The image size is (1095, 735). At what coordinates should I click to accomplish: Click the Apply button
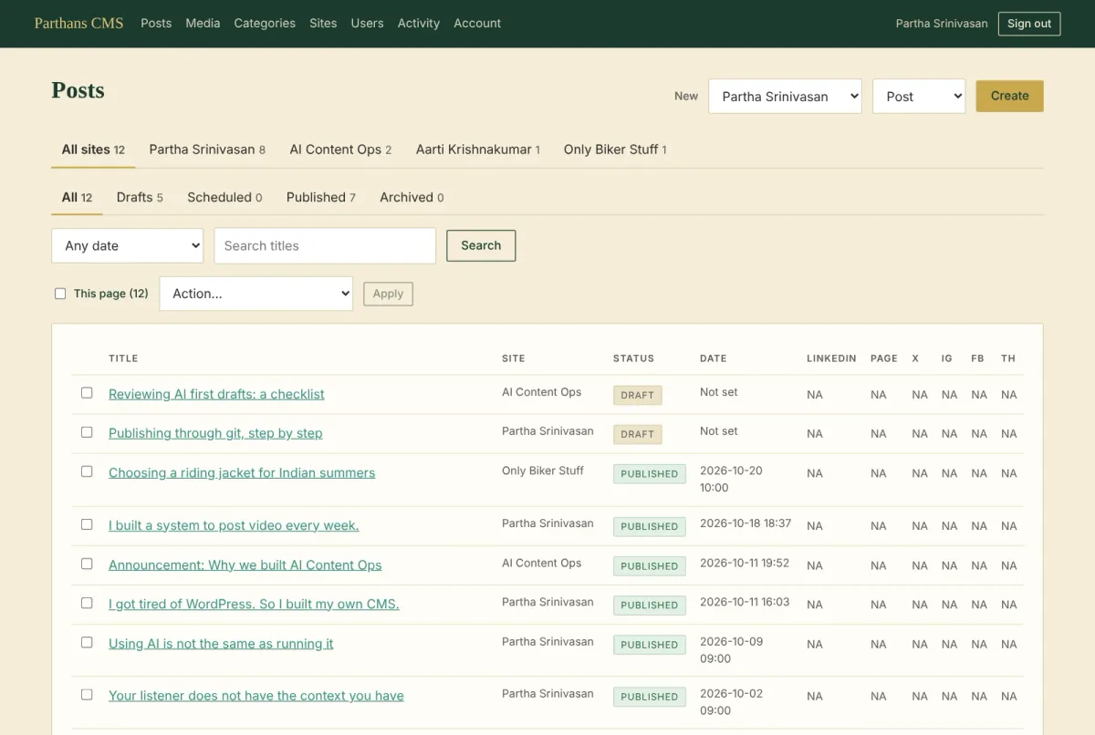pyautogui.click(x=388, y=294)
